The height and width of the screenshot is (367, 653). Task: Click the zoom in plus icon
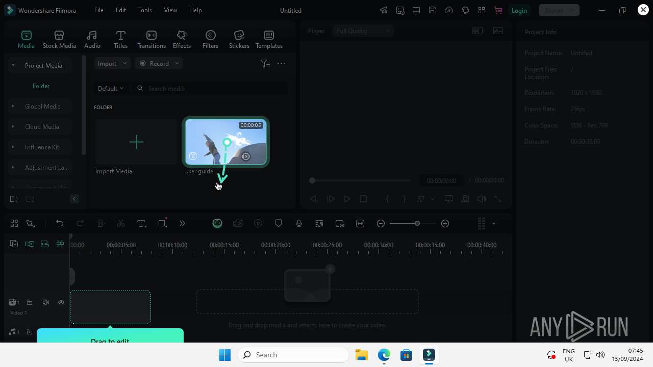(x=445, y=223)
